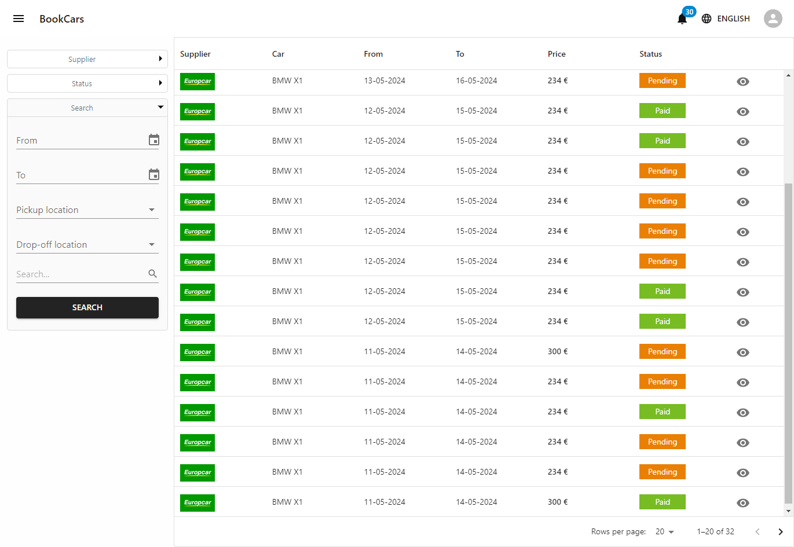Click the table scrollbar up arrow
The image size is (794, 547).
(788, 75)
